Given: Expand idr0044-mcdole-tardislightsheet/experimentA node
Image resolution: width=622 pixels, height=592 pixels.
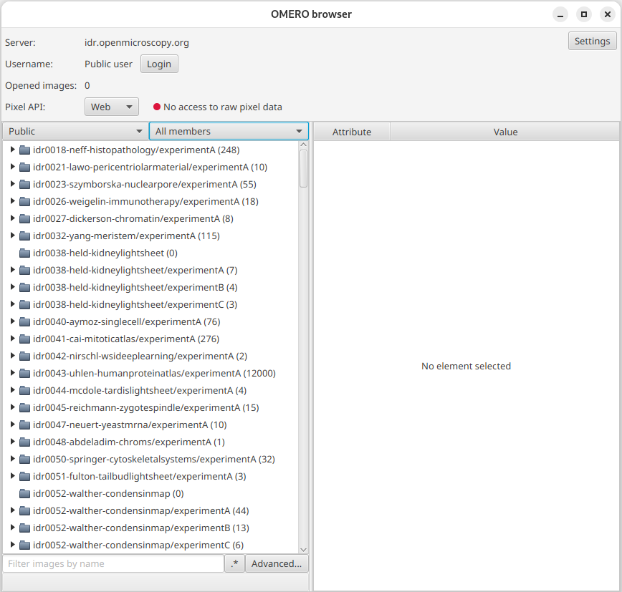Looking at the screenshot, I should click(x=12, y=390).
